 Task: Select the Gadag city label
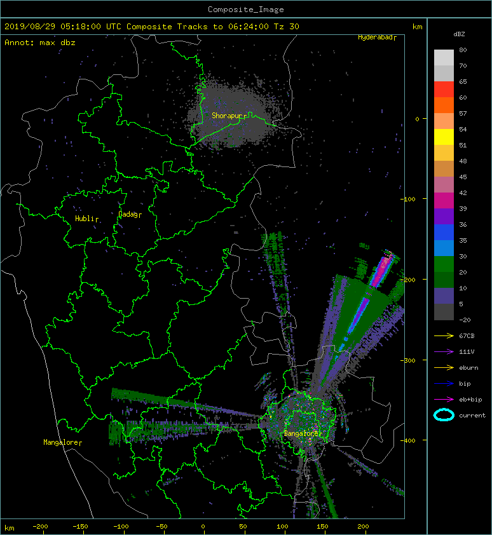(130, 214)
